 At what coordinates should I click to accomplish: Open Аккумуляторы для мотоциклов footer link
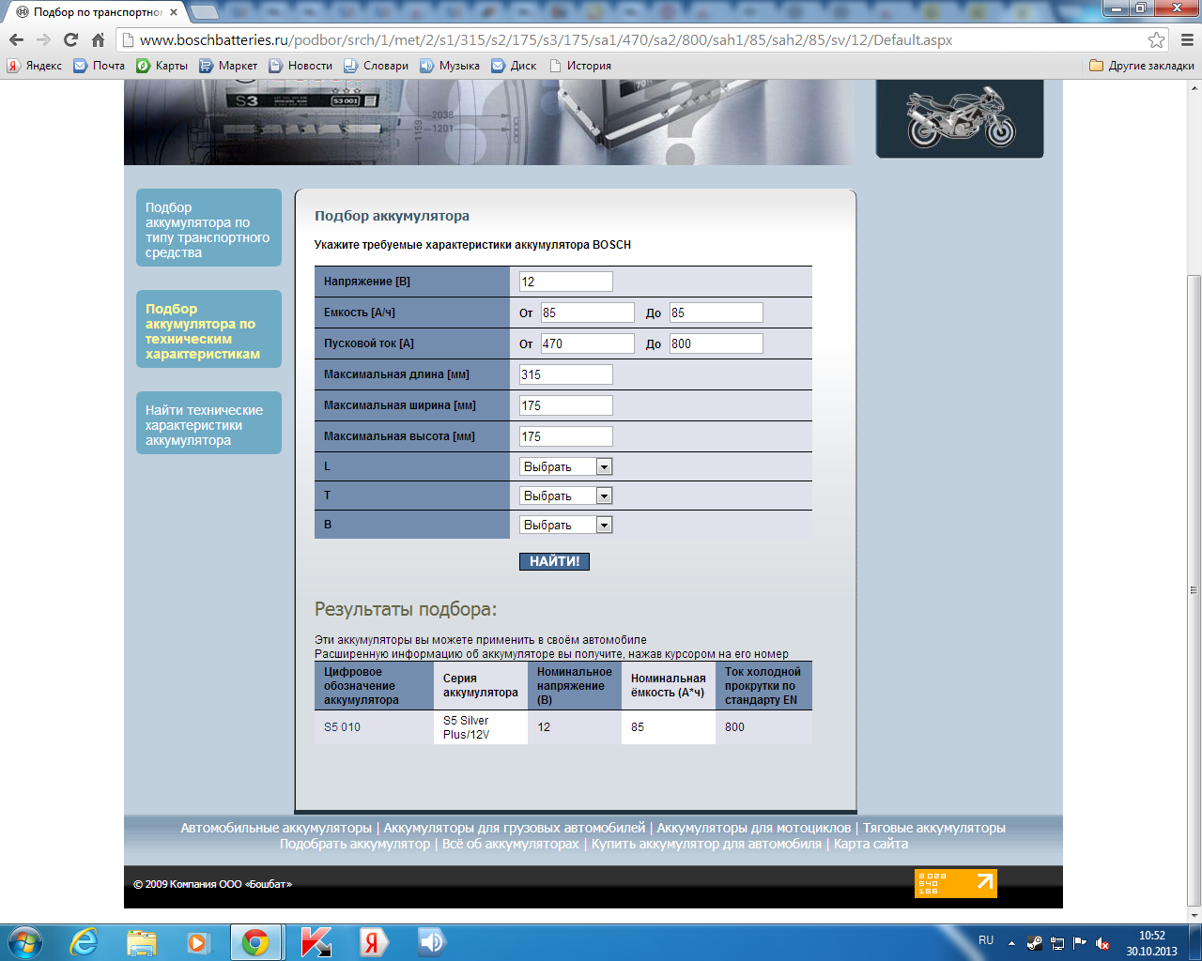coord(754,828)
